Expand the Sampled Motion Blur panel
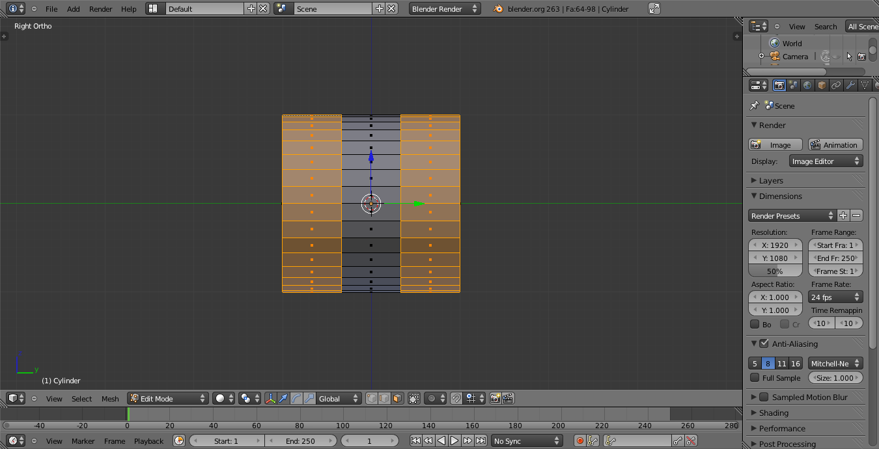The width and height of the screenshot is (879, 449). (754, 397)
